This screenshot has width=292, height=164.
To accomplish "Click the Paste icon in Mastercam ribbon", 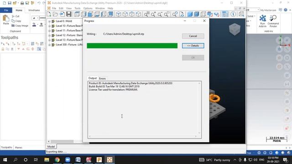I will tap(6, 20).
